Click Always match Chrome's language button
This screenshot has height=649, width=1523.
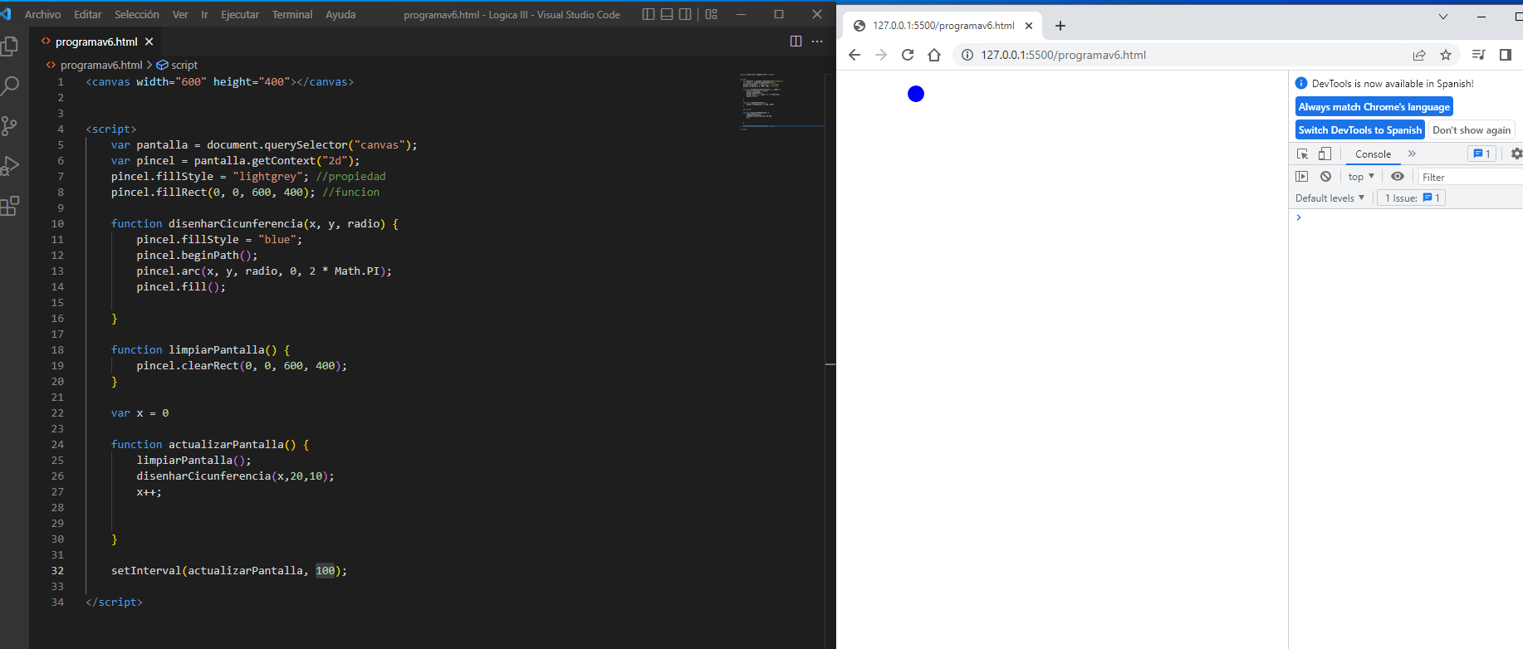(1374, 107)
